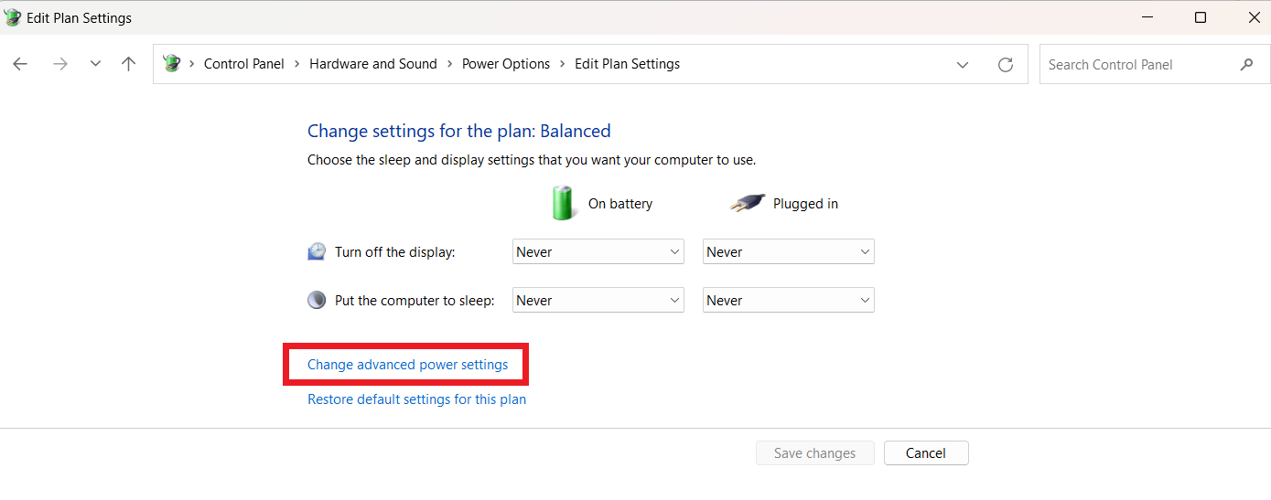Click the Edit Plan Settings breadcrumb
The width and height of the screenshot is (1271, 500).
[x=627, y=64]
